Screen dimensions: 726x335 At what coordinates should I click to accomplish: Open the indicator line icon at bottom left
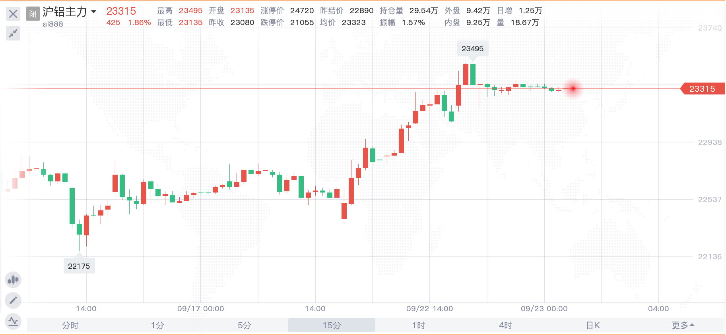click(x=13, y=321)
